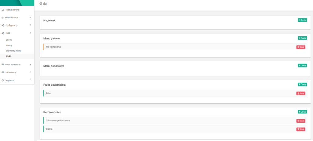Click the CMS cogs icon
Viewport: 313px width, 141px height.
[2, 33]
